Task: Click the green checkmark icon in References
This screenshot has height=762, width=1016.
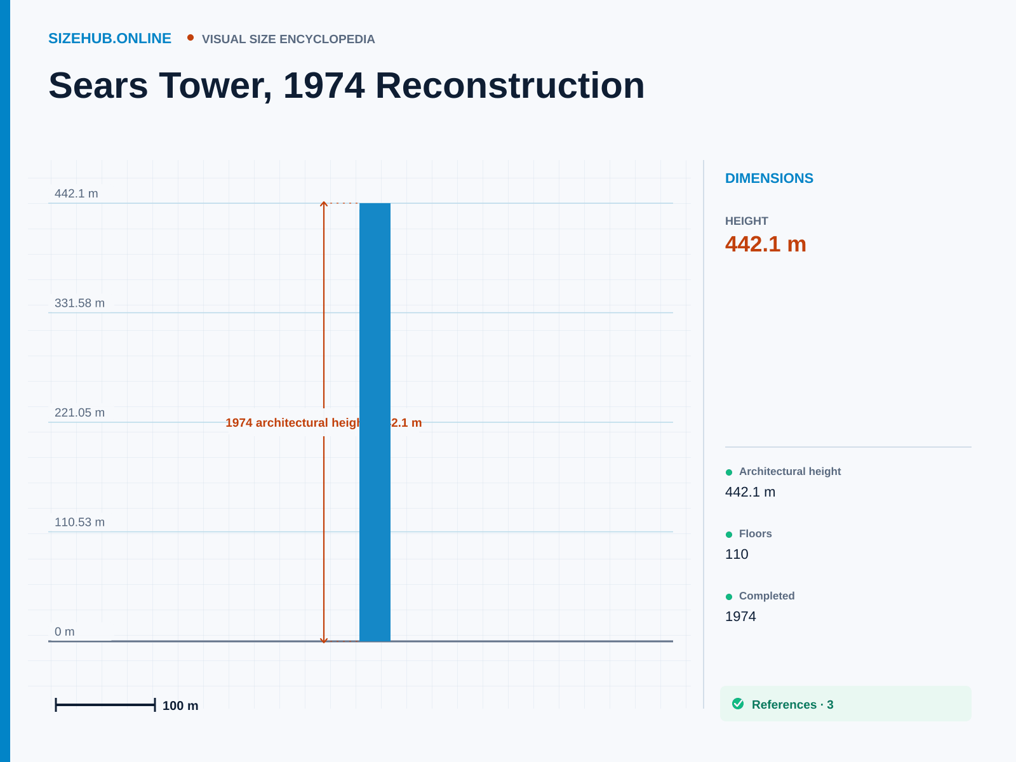Action: click(738, 704)
